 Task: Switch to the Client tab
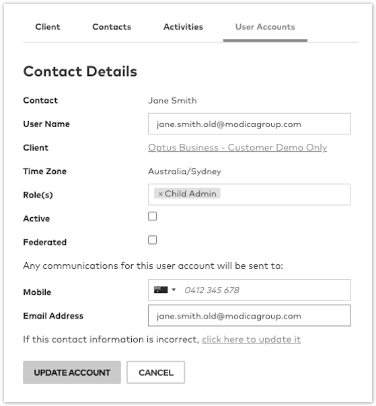coord(48,27)
